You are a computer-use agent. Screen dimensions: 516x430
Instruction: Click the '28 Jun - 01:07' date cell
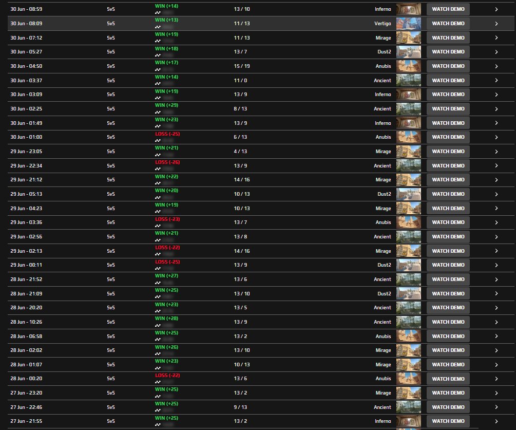(x=26, y=364)
